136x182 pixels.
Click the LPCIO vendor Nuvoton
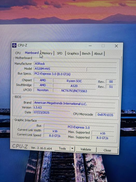click(x=43, y=90)
